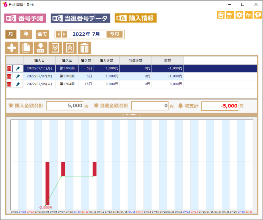
Task: Go to next month arrow
Action: pyautogui.click(x=65, y=34)
